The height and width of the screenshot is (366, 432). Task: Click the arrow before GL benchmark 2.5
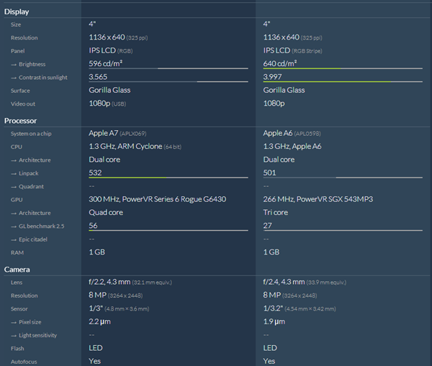click(x=14, y=227)
